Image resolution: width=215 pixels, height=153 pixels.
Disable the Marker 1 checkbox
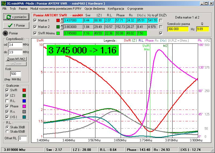tap(35, 20)
